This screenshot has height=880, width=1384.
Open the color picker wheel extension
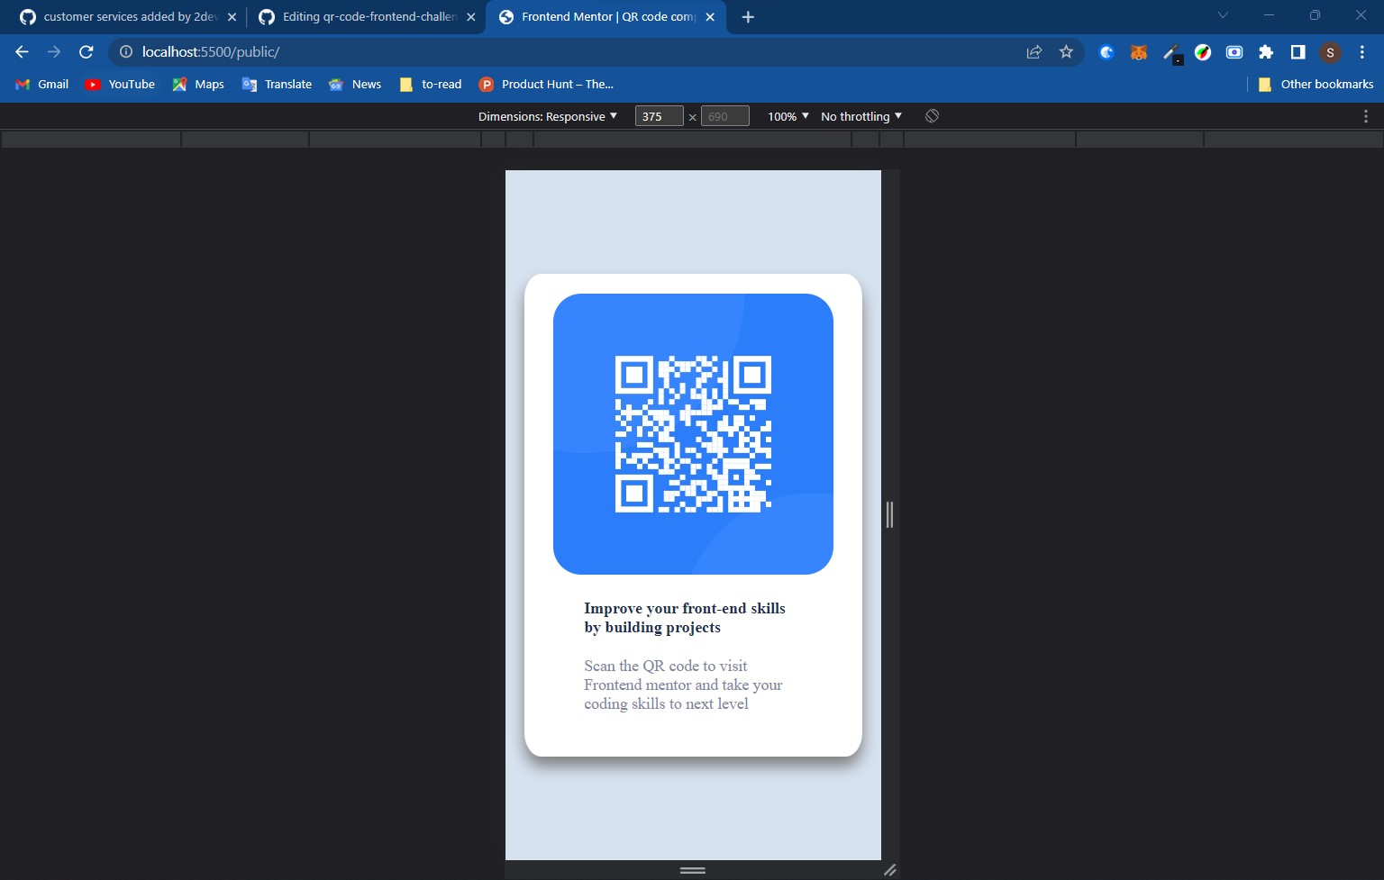coord(1202,52)
